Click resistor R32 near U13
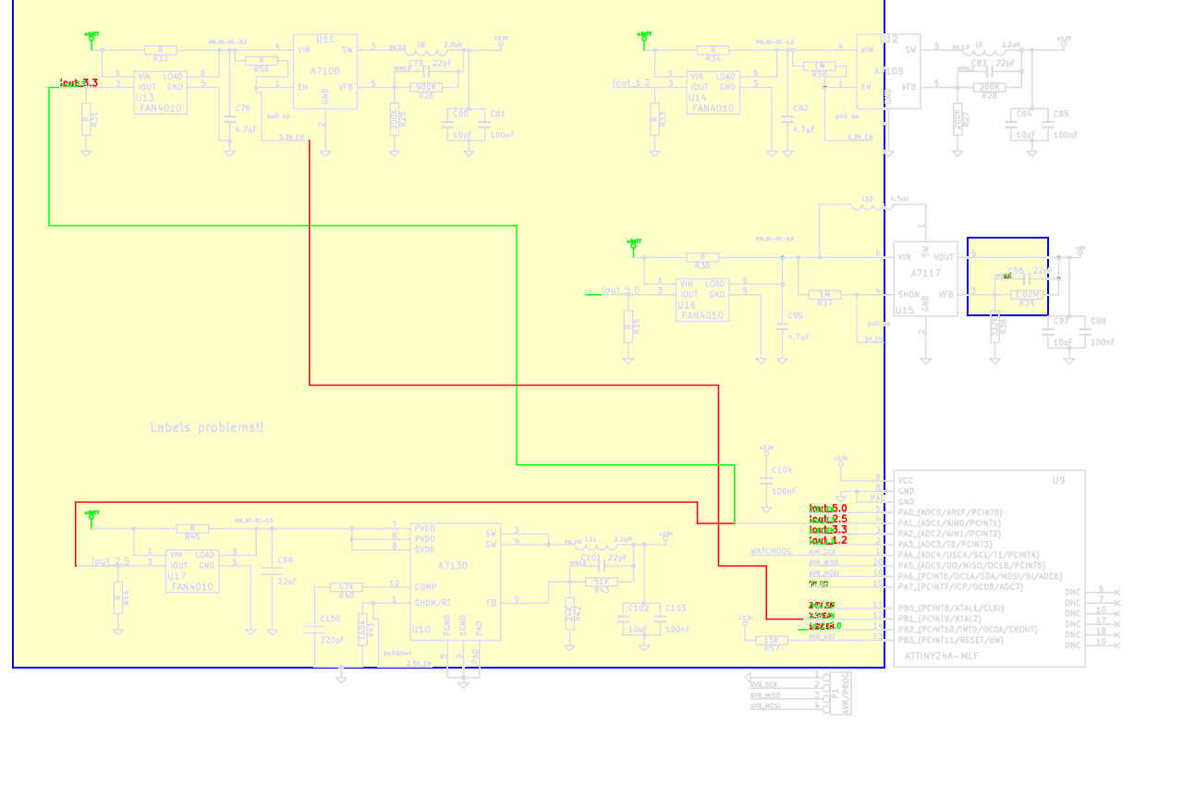 coord(161,51)
